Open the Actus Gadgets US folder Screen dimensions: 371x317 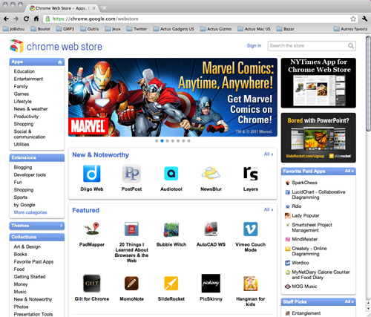174,29
